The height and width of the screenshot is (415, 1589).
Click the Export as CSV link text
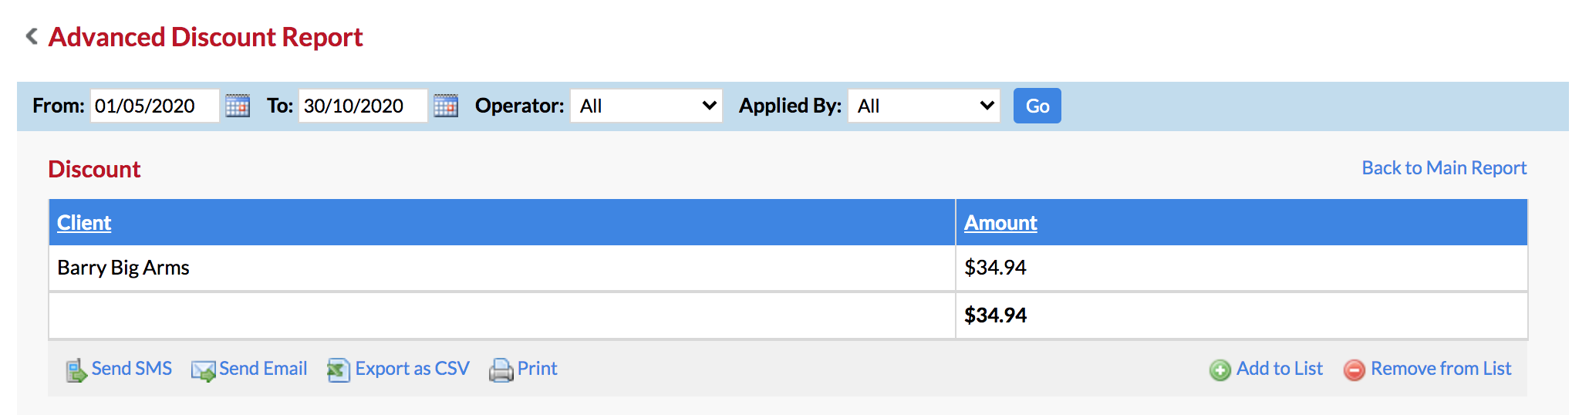click(x=412, y=369)
